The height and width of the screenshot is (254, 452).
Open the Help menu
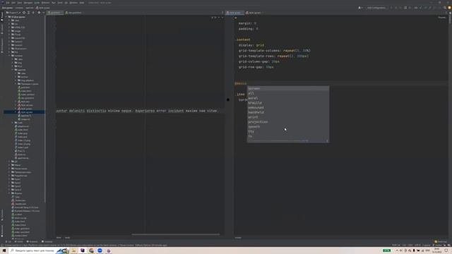(82, 3)
